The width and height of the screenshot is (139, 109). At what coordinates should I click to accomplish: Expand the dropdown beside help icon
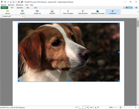[x=138, y=8]
